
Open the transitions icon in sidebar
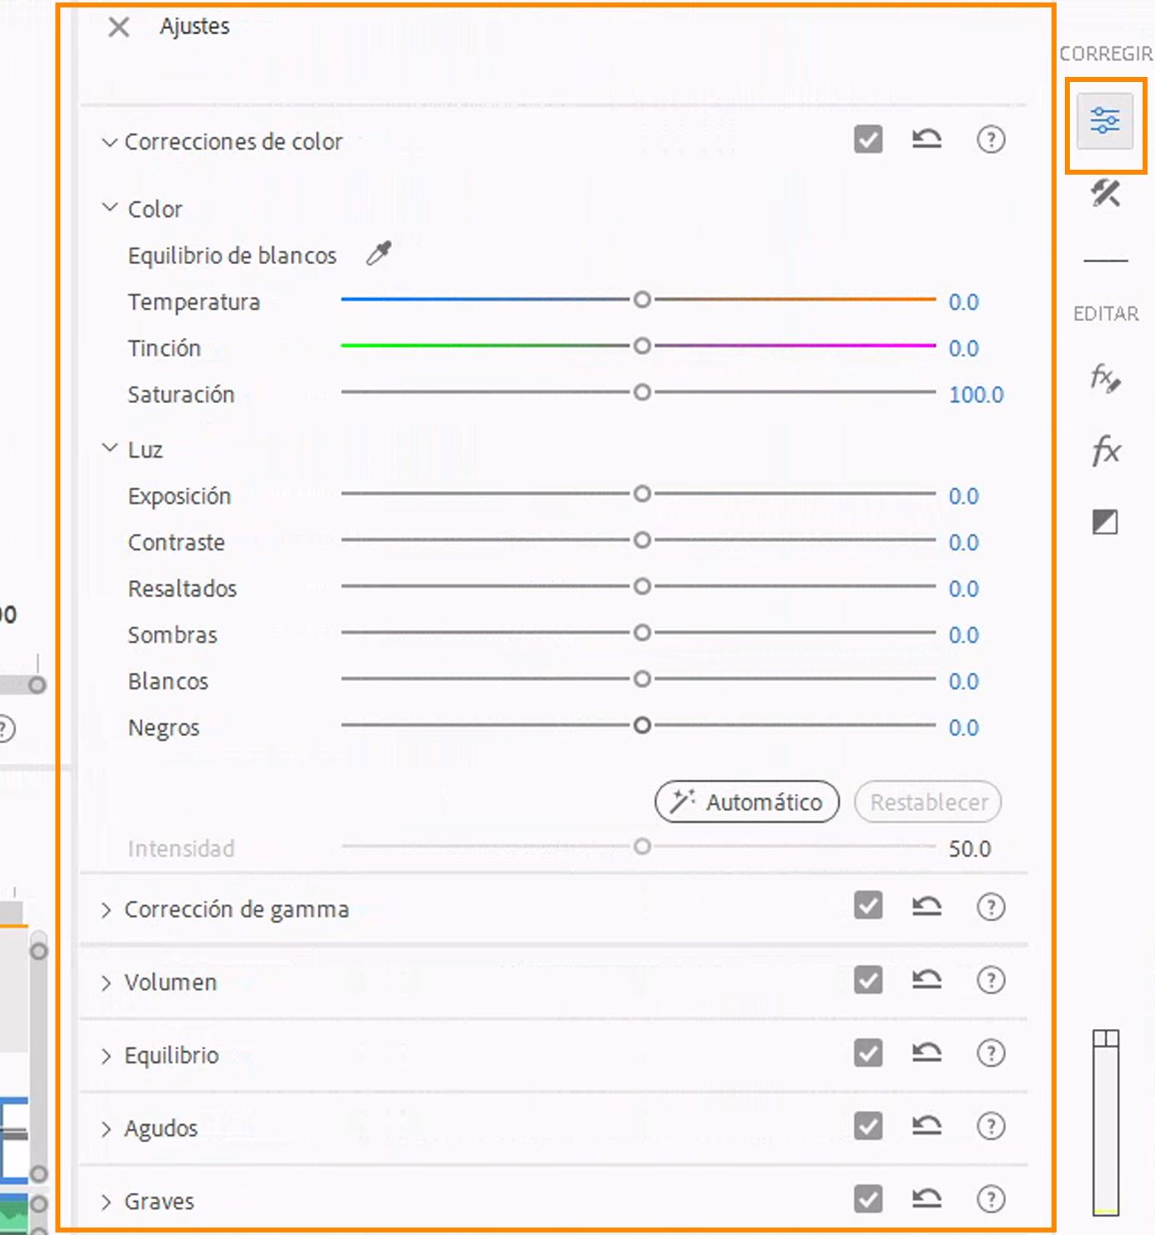[x=1105, y=521]
